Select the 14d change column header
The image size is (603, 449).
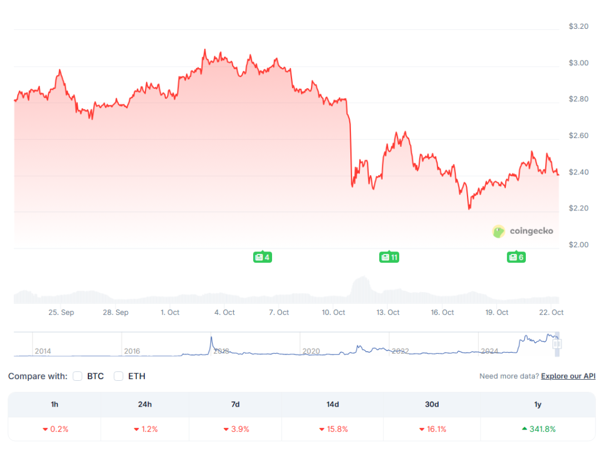click(x=333, y=404)
